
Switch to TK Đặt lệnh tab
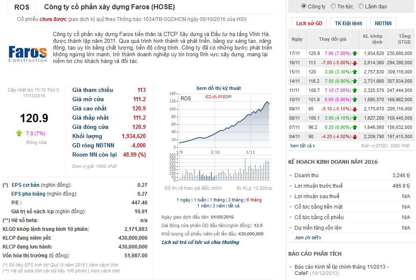point(348,24)
